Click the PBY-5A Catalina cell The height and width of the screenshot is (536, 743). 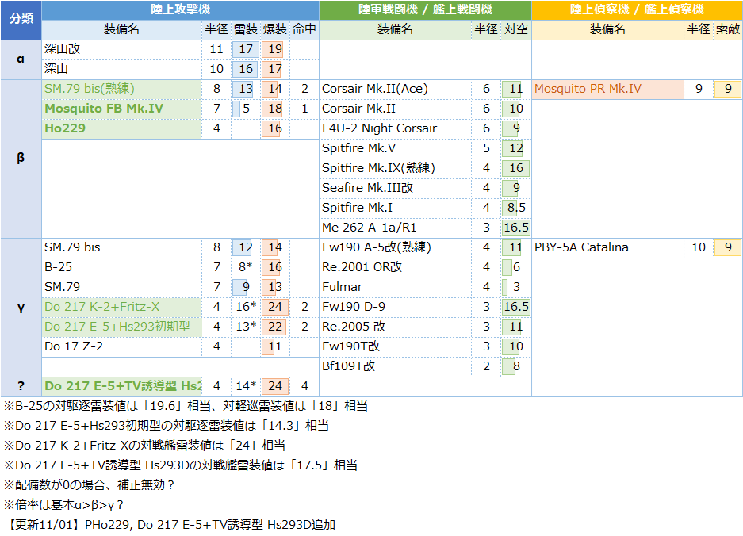point(581,247)
